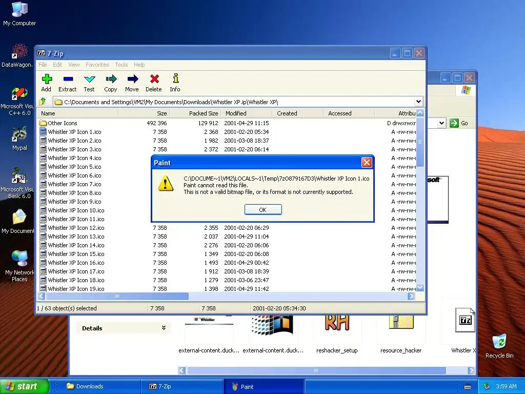
Task: Click the Move toolbar icon
Action: (x=133, y=79)
